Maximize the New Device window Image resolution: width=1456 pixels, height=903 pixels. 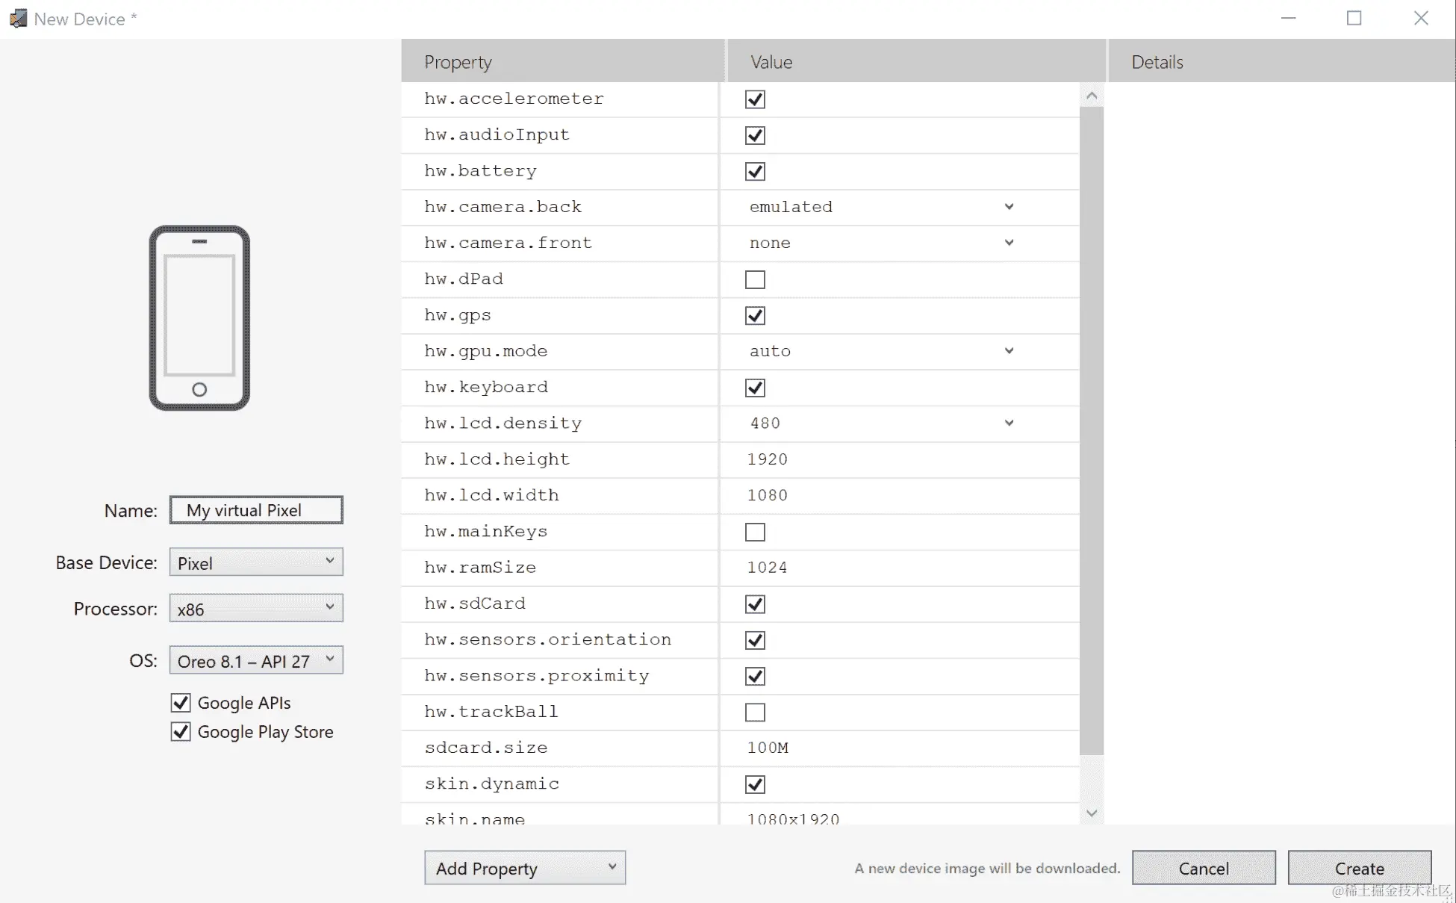click(x=1354, y=19)
